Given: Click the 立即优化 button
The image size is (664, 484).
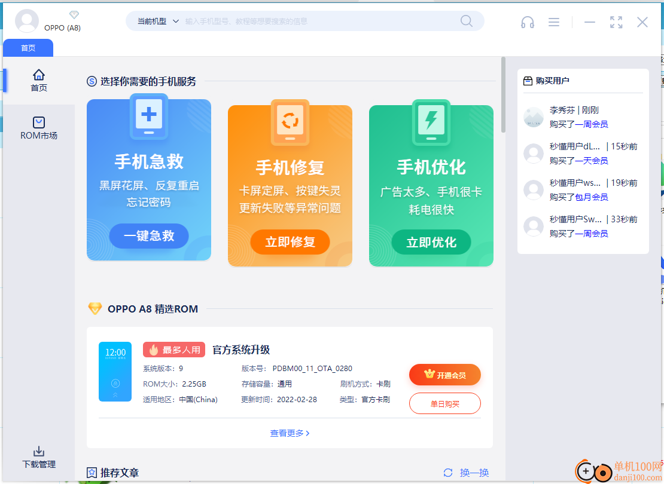Looking at the screenshot, I should click(x=431, y=242).
